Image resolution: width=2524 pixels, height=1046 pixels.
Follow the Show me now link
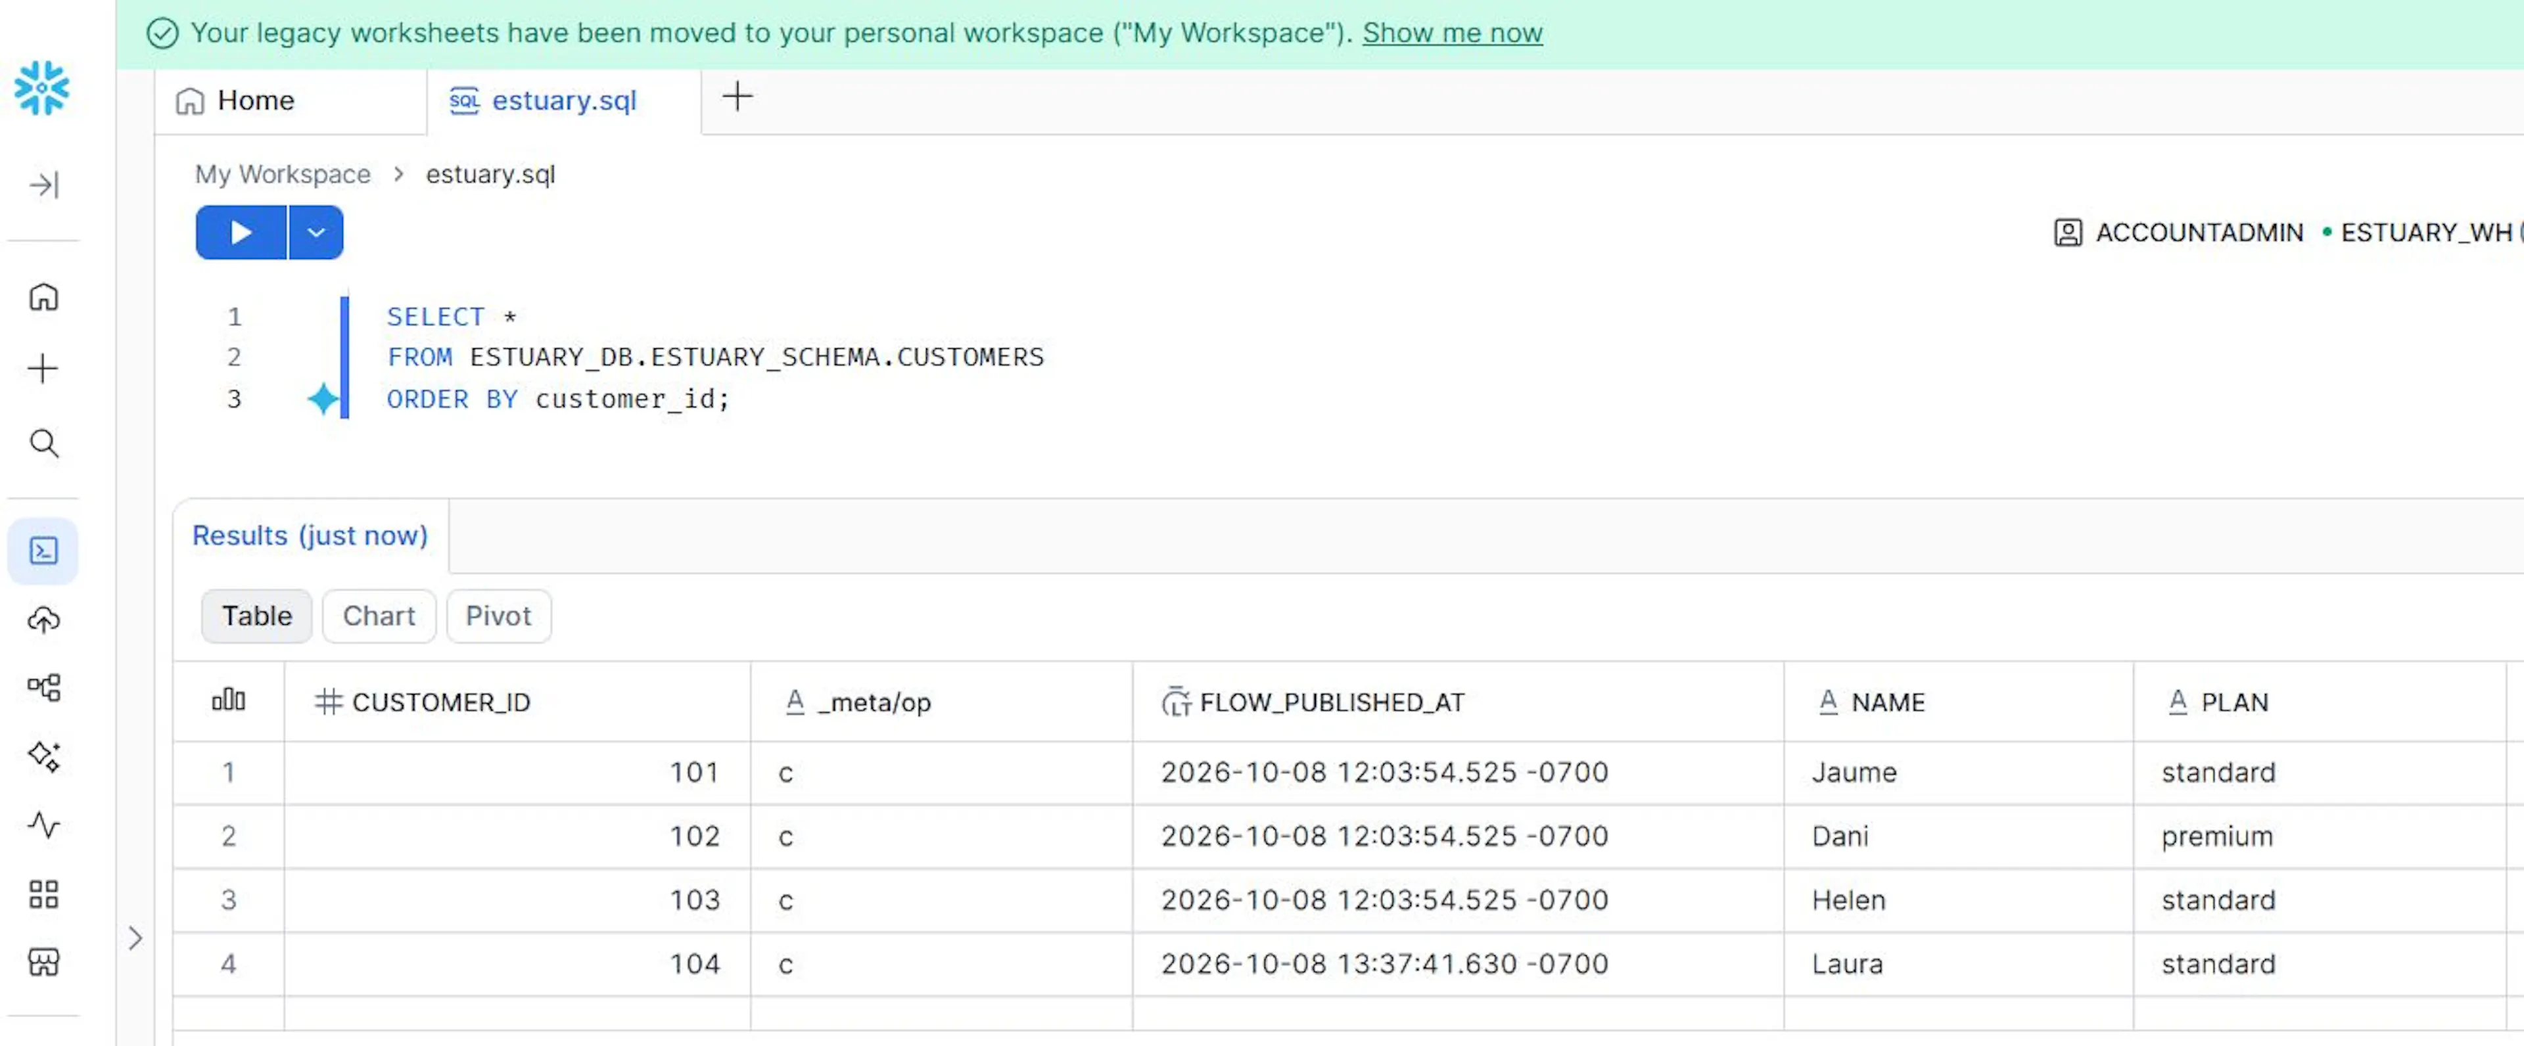(x=1452, y=32)
